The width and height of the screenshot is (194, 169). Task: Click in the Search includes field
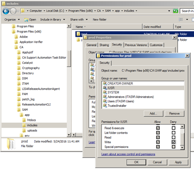(x=187, y=11)
